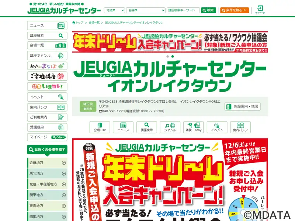Open the orange 条件を絞る filter button
The width and height of the screenshot is (295, 221).
[x=235, y=10]
